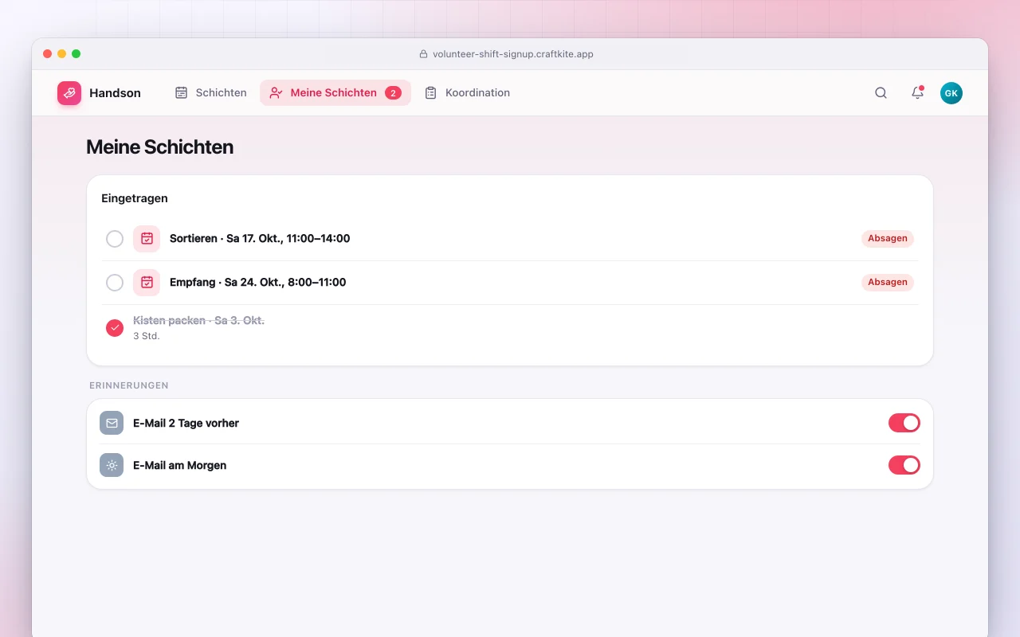
Task: Uncheck the completed Kisten packen shift
Action: [115, 328]
